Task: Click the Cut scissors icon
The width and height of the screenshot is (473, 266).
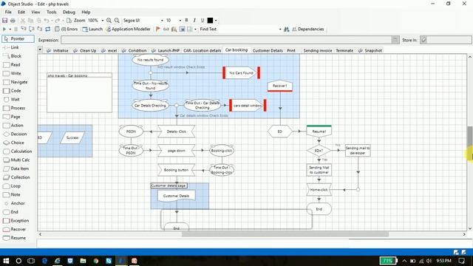Action: 23,21
